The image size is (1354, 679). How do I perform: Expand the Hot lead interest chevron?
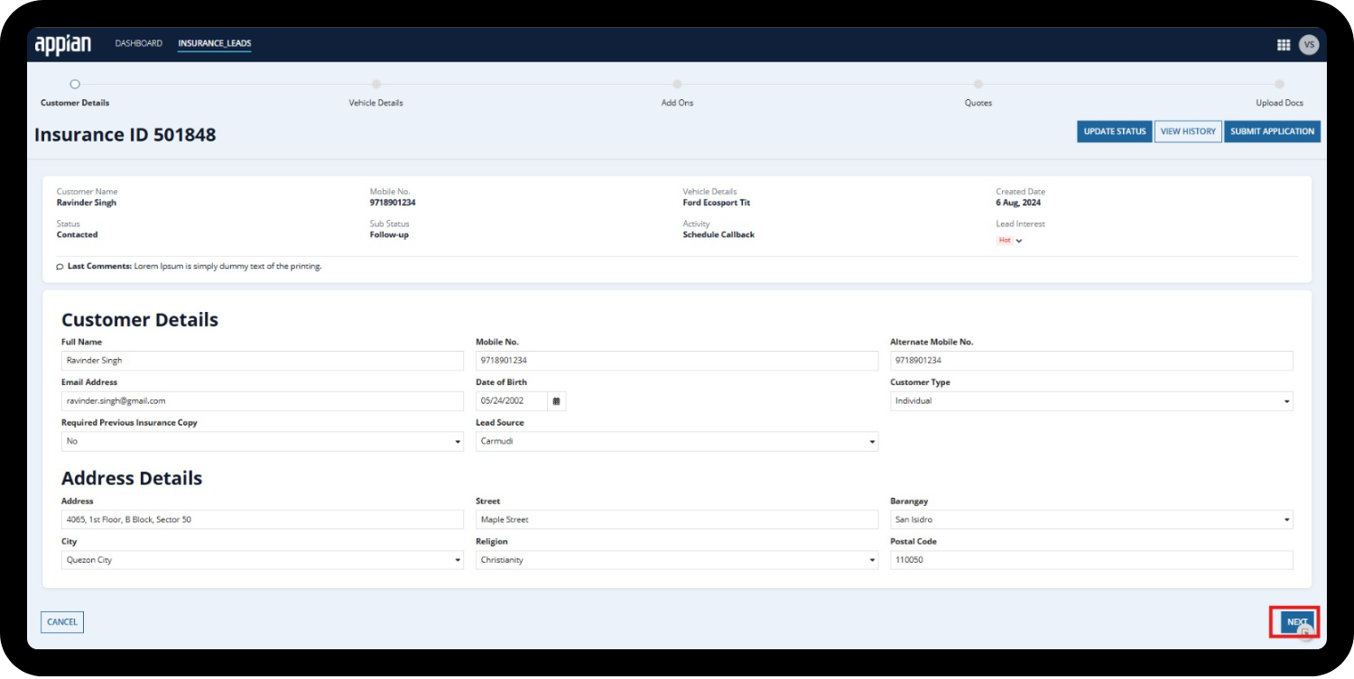click(1019, 241)
